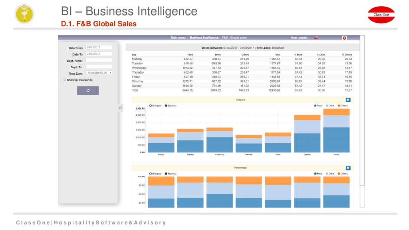This screenshot has width=409, height=230.
Task: Open the Time Zone Breakfast dropdown
Action: tap(99, 73)
